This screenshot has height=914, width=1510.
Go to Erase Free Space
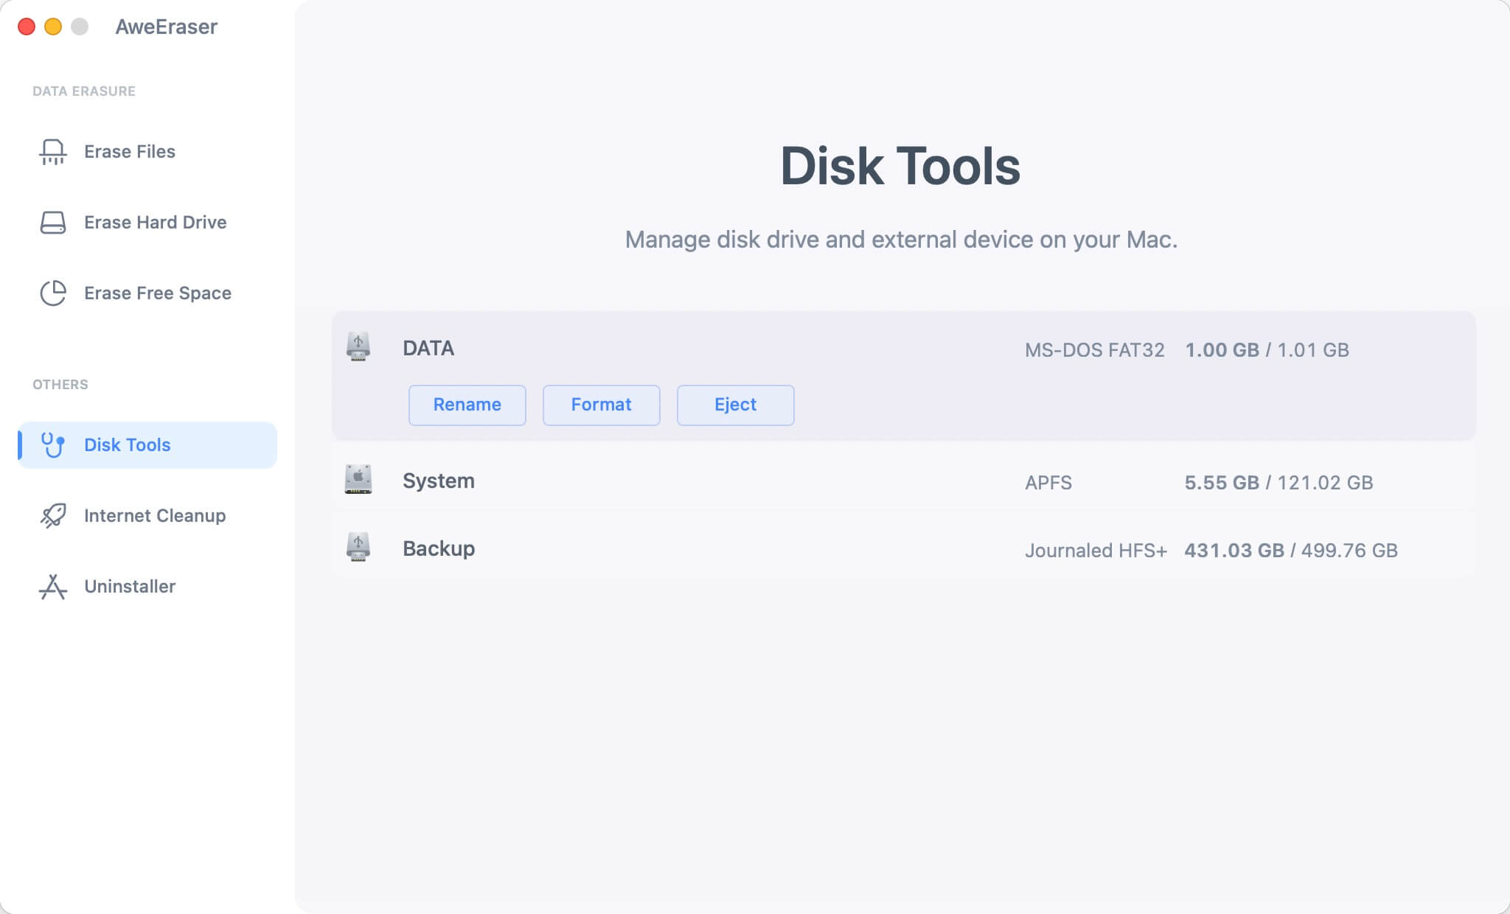pos(147,293)
